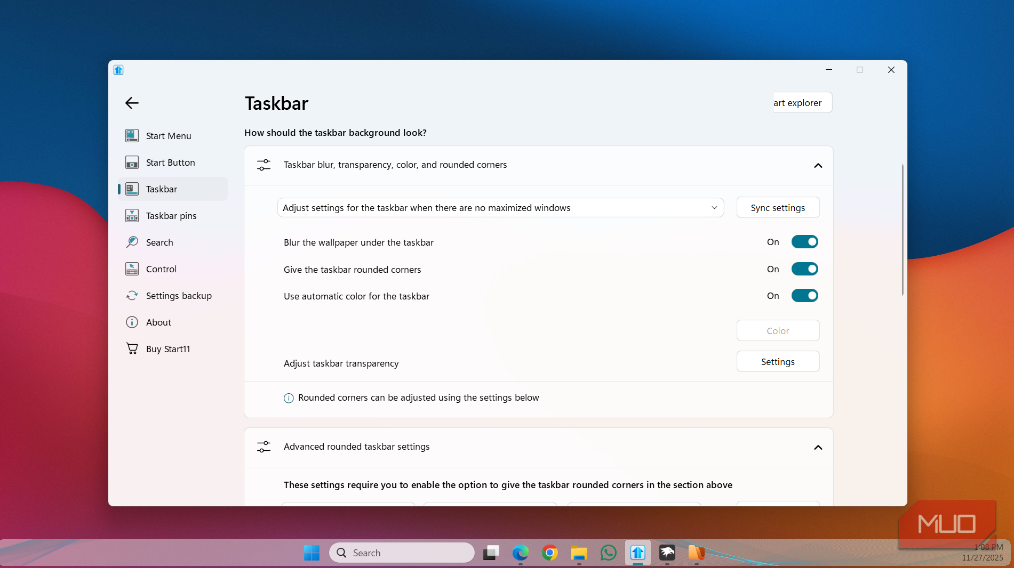Click the Color button
Viewport: 1014px width, 568px height.
(x=778, y=331)
